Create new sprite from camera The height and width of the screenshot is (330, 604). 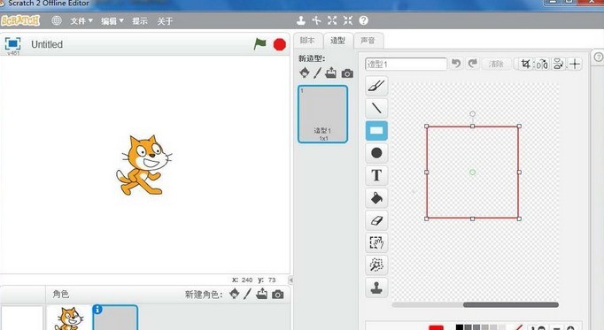278,295
